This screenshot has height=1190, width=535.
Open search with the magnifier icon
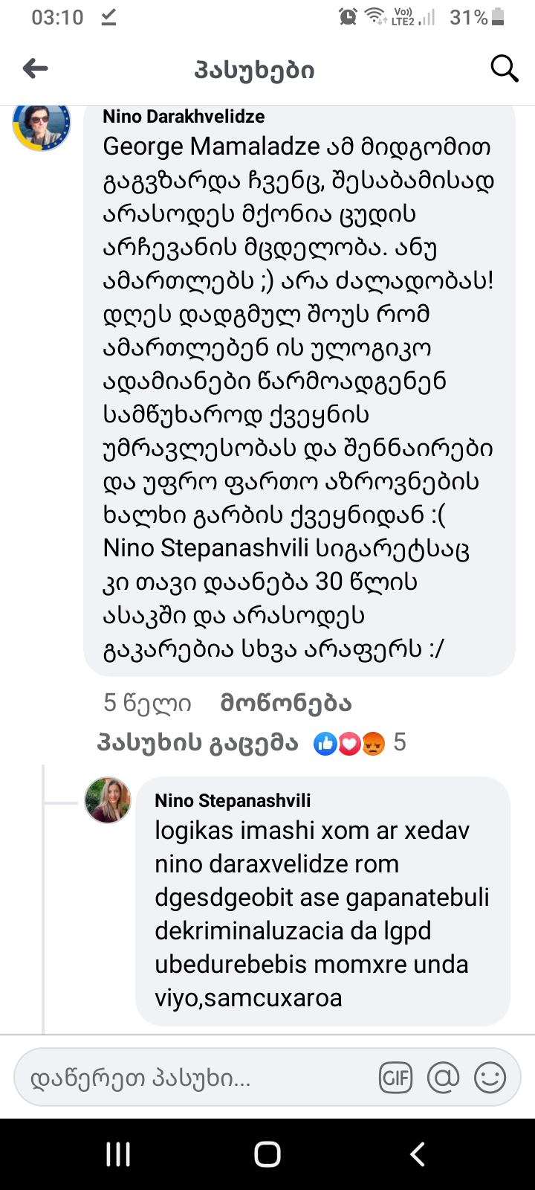coord(504,69)
